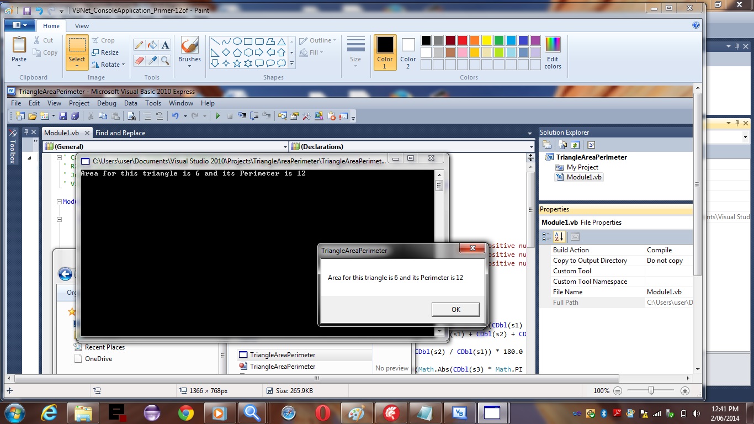The image size is (754, 424).
Task: Refresh the Solution Explorer
Action: click(575, 145)
